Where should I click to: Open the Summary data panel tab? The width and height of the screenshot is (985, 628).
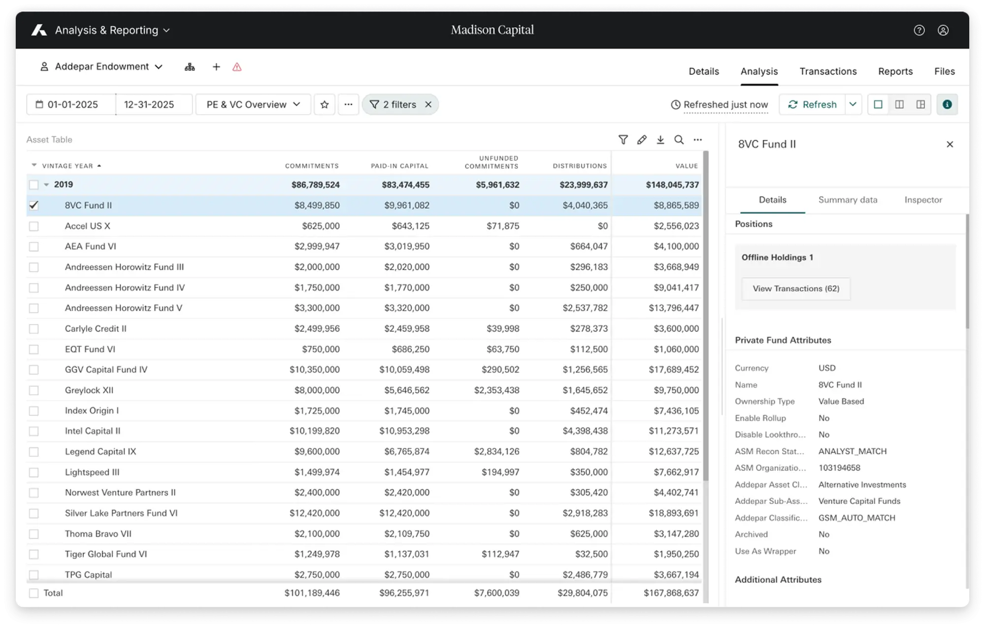click(848, 200)
